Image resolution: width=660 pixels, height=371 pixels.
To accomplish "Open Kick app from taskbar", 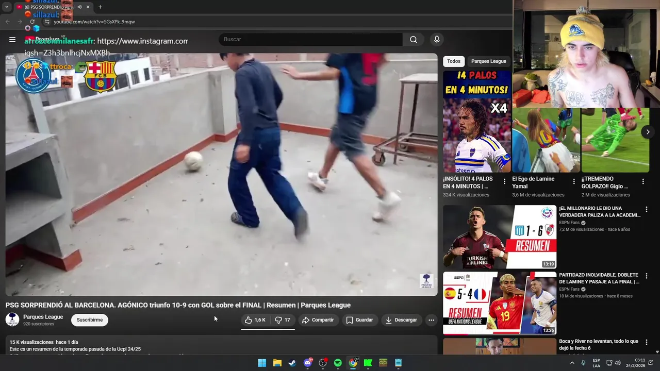I will point(368,363).
